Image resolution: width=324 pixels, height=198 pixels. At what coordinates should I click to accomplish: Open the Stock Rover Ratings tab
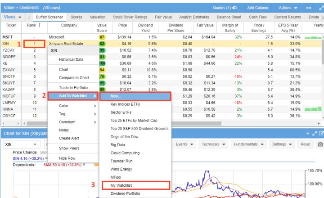point(130,17)
